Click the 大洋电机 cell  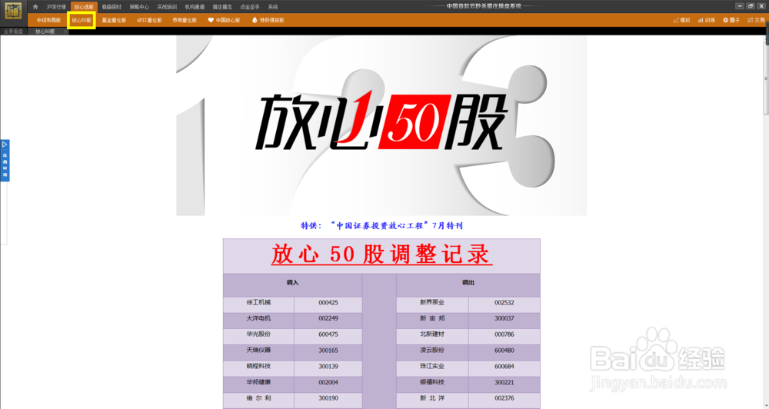[258, 319]
